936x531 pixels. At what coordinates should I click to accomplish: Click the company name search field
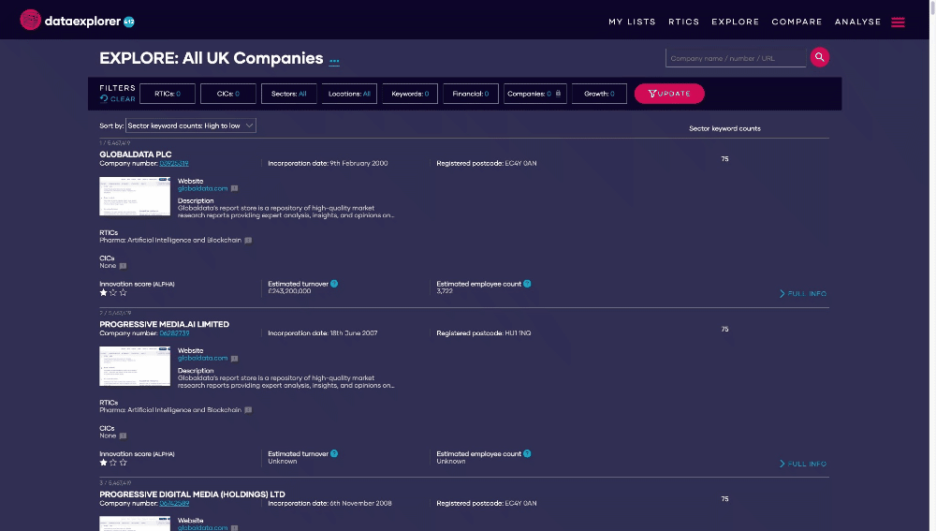click(736, 58)
